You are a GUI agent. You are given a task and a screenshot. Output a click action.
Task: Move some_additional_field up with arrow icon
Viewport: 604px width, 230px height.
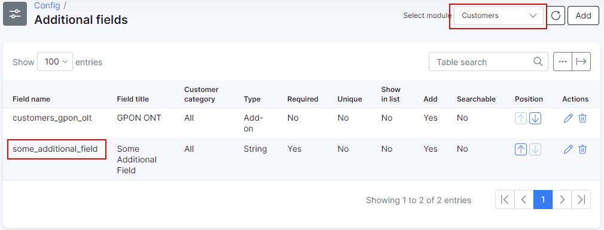(x=521, y=149)
